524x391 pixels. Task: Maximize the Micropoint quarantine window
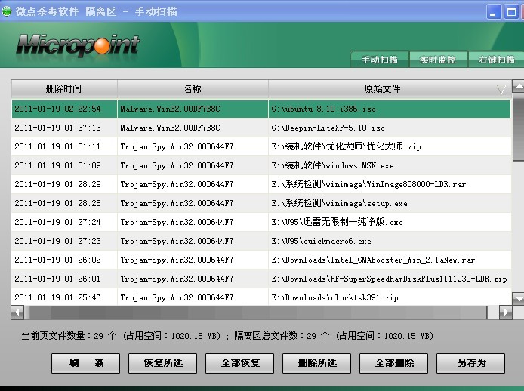[511, 11]
